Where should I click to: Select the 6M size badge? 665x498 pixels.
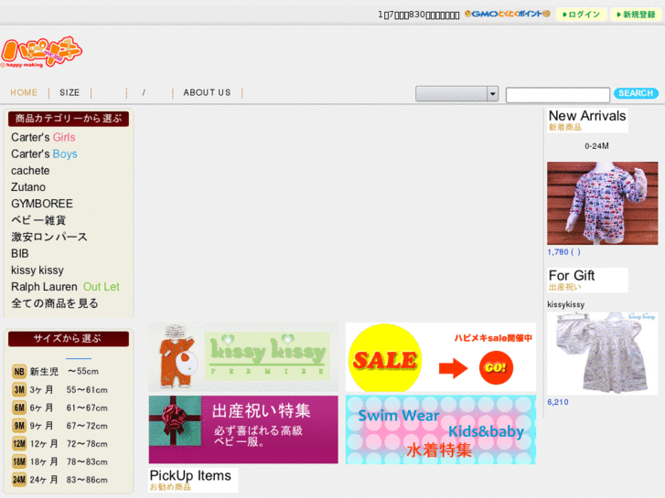pyautogui.click(x=19, y=408)
